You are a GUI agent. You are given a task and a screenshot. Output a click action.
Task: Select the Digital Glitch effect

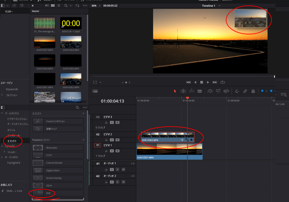coord(58,170)
